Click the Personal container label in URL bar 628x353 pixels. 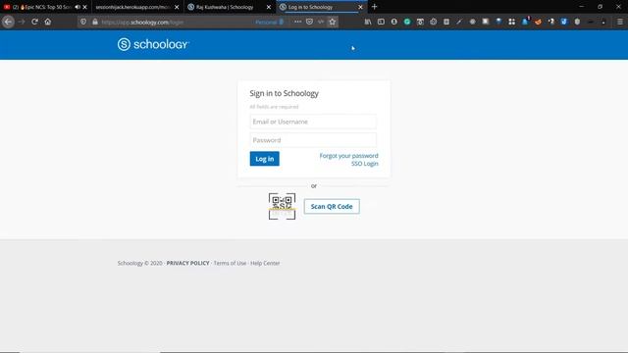[270, 22]
